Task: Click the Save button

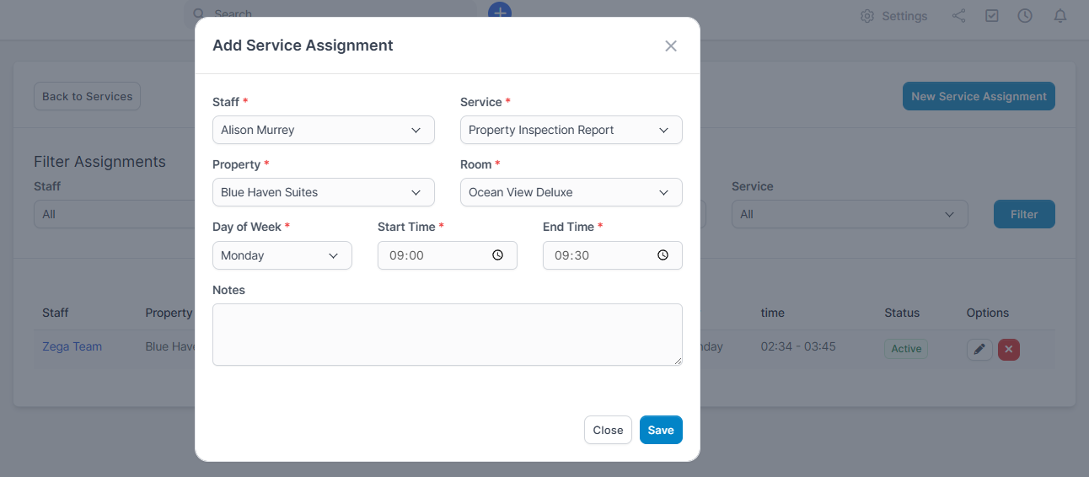Action: click(x=661, y=430)
